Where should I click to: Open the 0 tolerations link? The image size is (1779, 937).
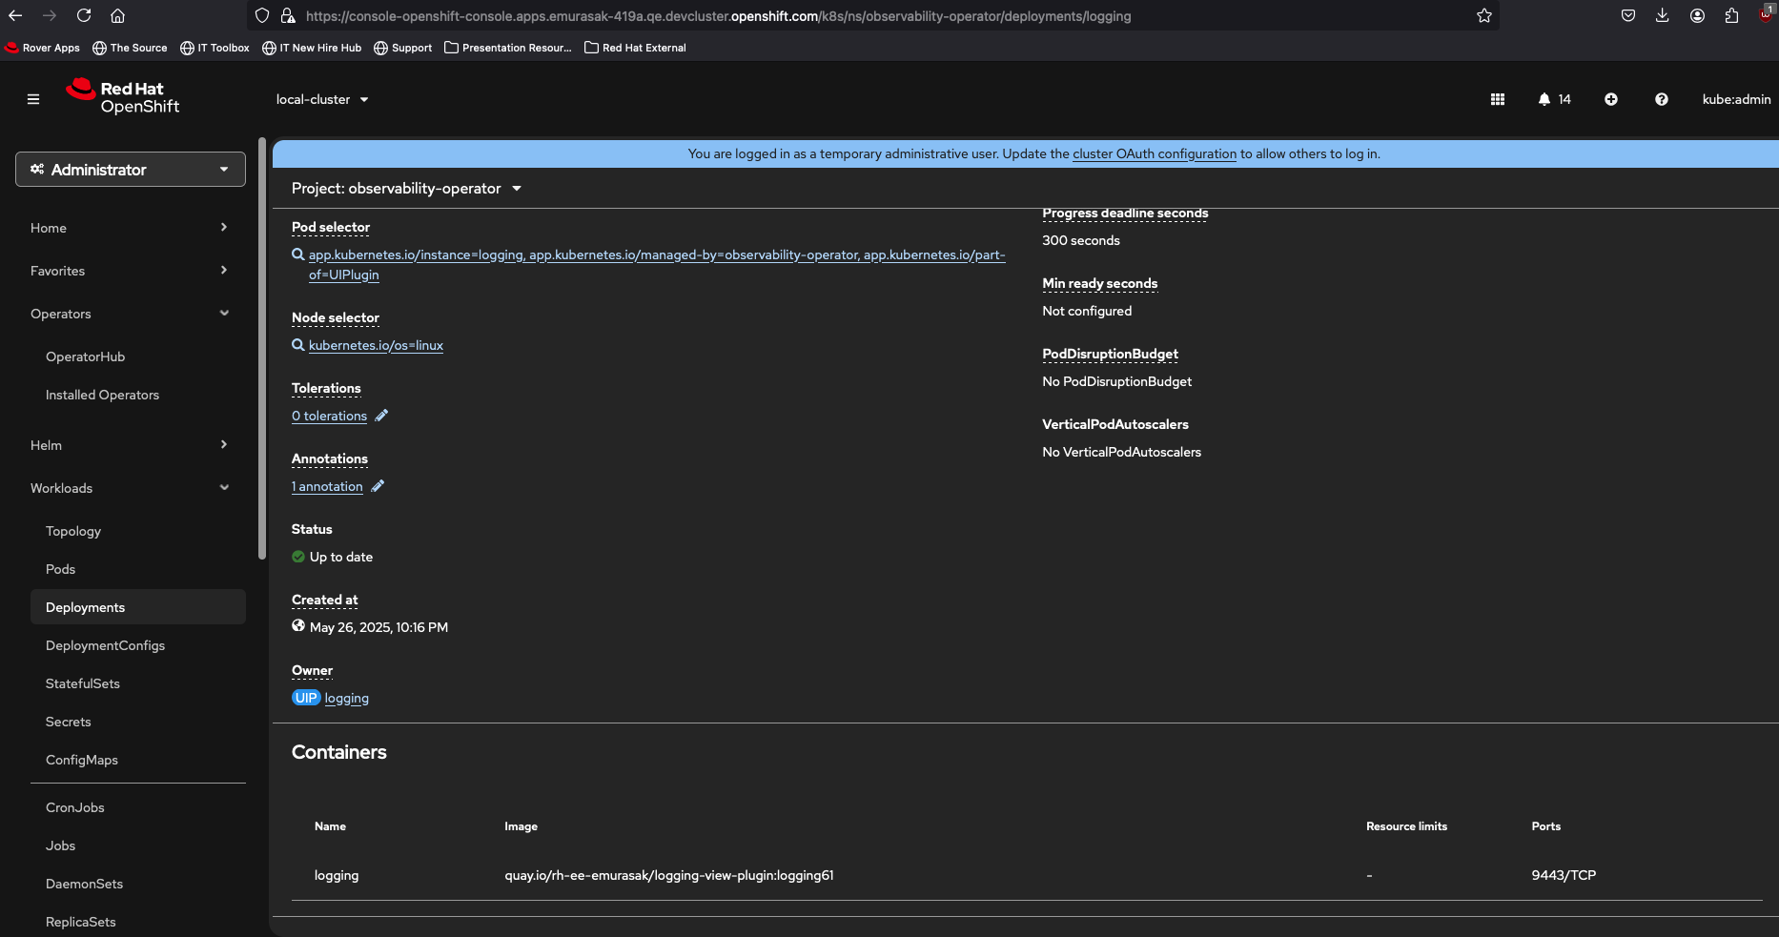pyautogui.click(x=329, y=416)
